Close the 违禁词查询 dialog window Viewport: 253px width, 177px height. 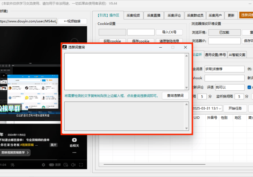click(185, 47)
